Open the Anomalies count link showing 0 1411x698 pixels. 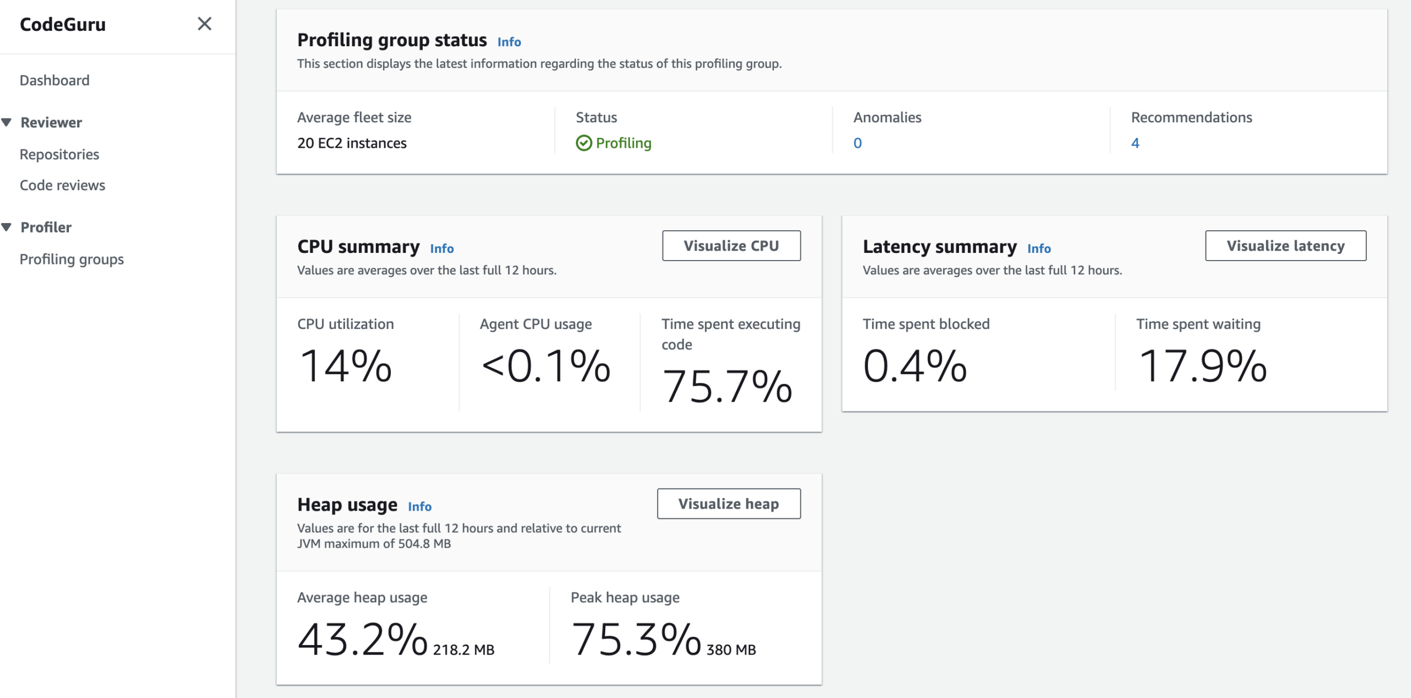[x=856, y=143]
